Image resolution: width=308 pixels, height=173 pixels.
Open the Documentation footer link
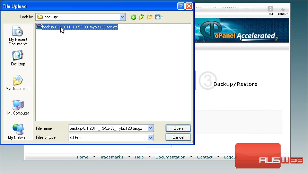[x=170, y=157]
